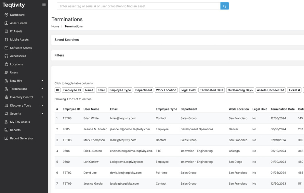The height and width of the screenshot is (193, 304).
Task: Open the Dashboard sidebar icon
Action: click(x=7, y=15)
